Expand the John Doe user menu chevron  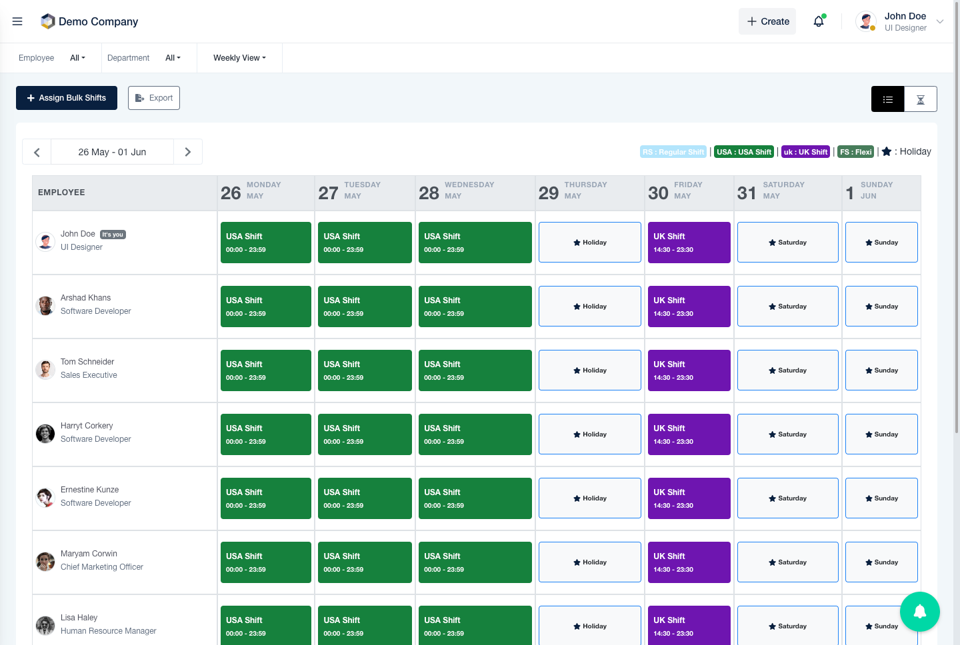tap(940, 21)
